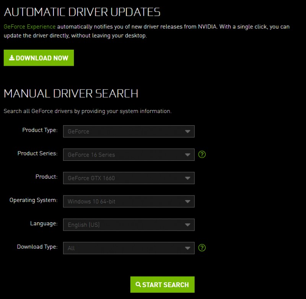Click the Start Search button
This screenshot has height=299, width=306.
pos(162,284)
